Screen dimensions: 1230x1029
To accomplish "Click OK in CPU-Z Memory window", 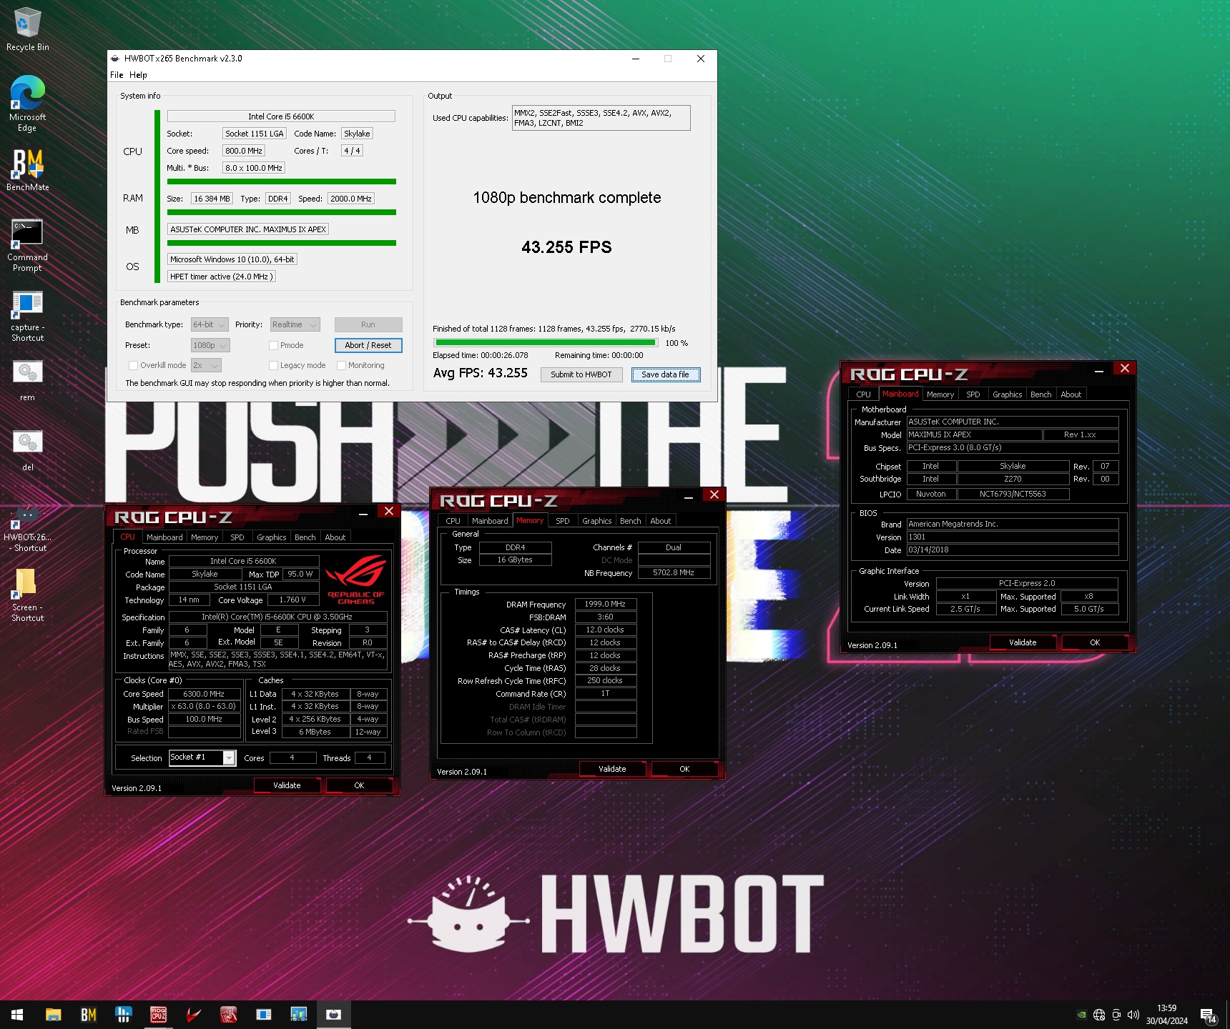I will click(x=684, y=769).
